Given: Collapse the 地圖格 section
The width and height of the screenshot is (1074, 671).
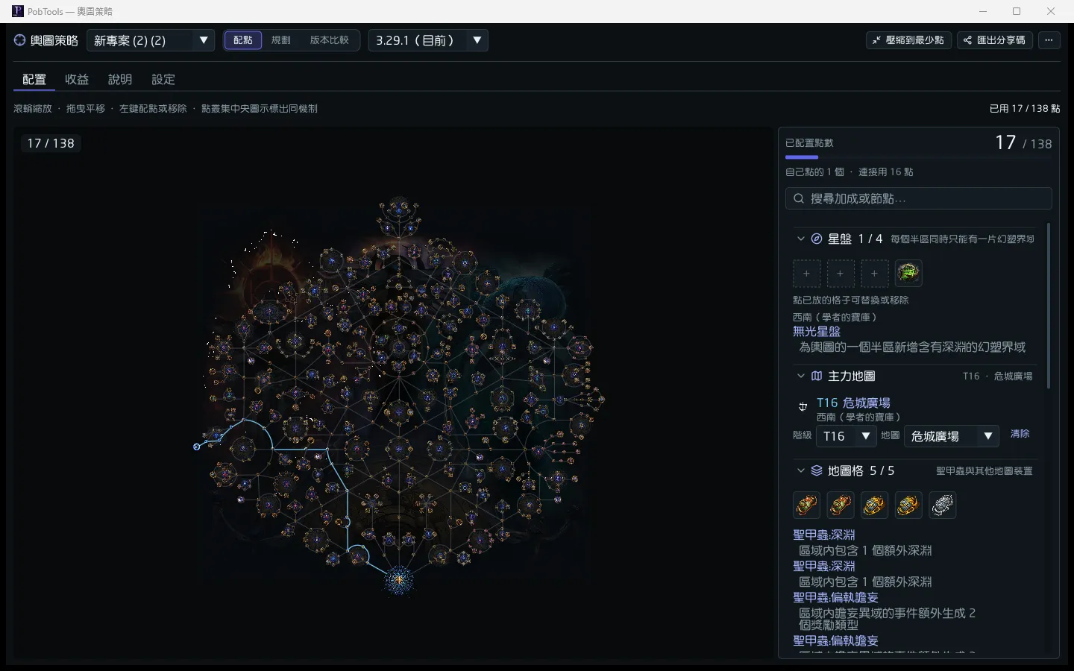Looking at the screenshot, I should tap(801, 470).
